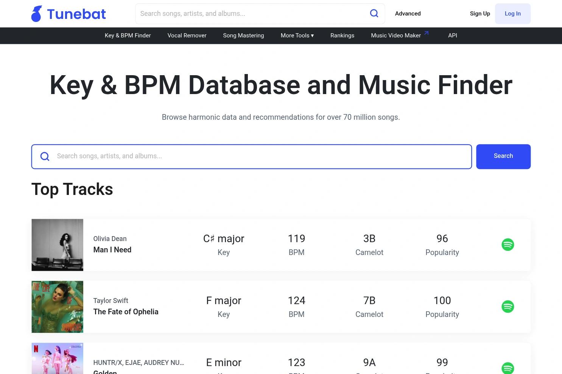Click the F major key value
This screenshot has width=562, height=374.
[224, 301]
